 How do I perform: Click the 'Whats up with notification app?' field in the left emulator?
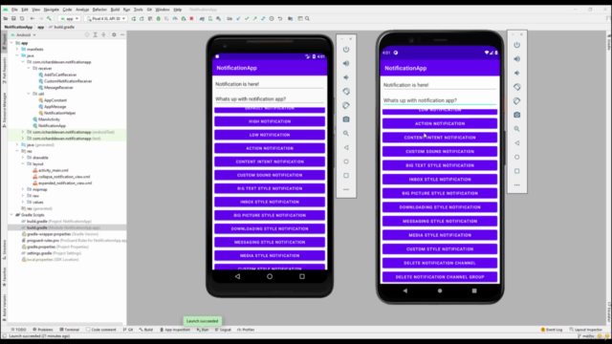(x=270, y=99)
